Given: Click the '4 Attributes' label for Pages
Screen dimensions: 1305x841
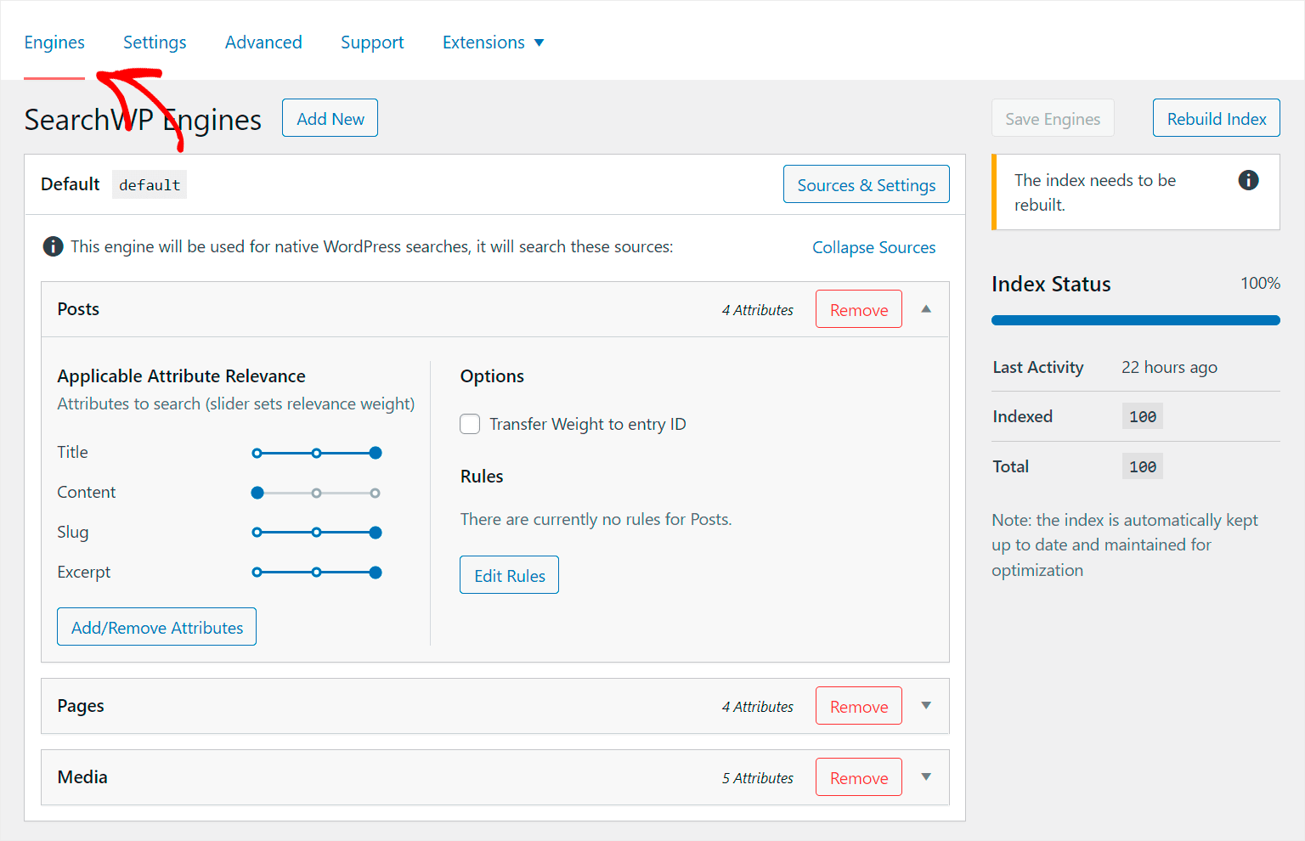Looking at the screenshot, I should point(758,707).
